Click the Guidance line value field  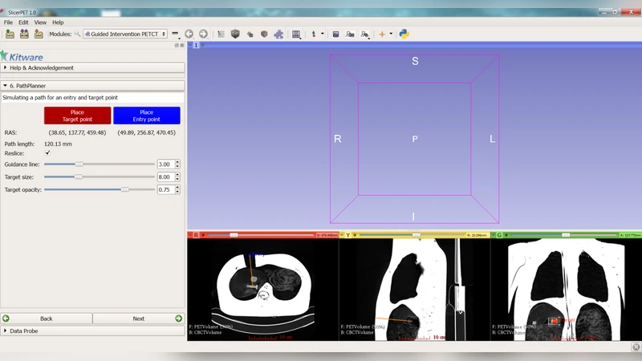[165, 164]
